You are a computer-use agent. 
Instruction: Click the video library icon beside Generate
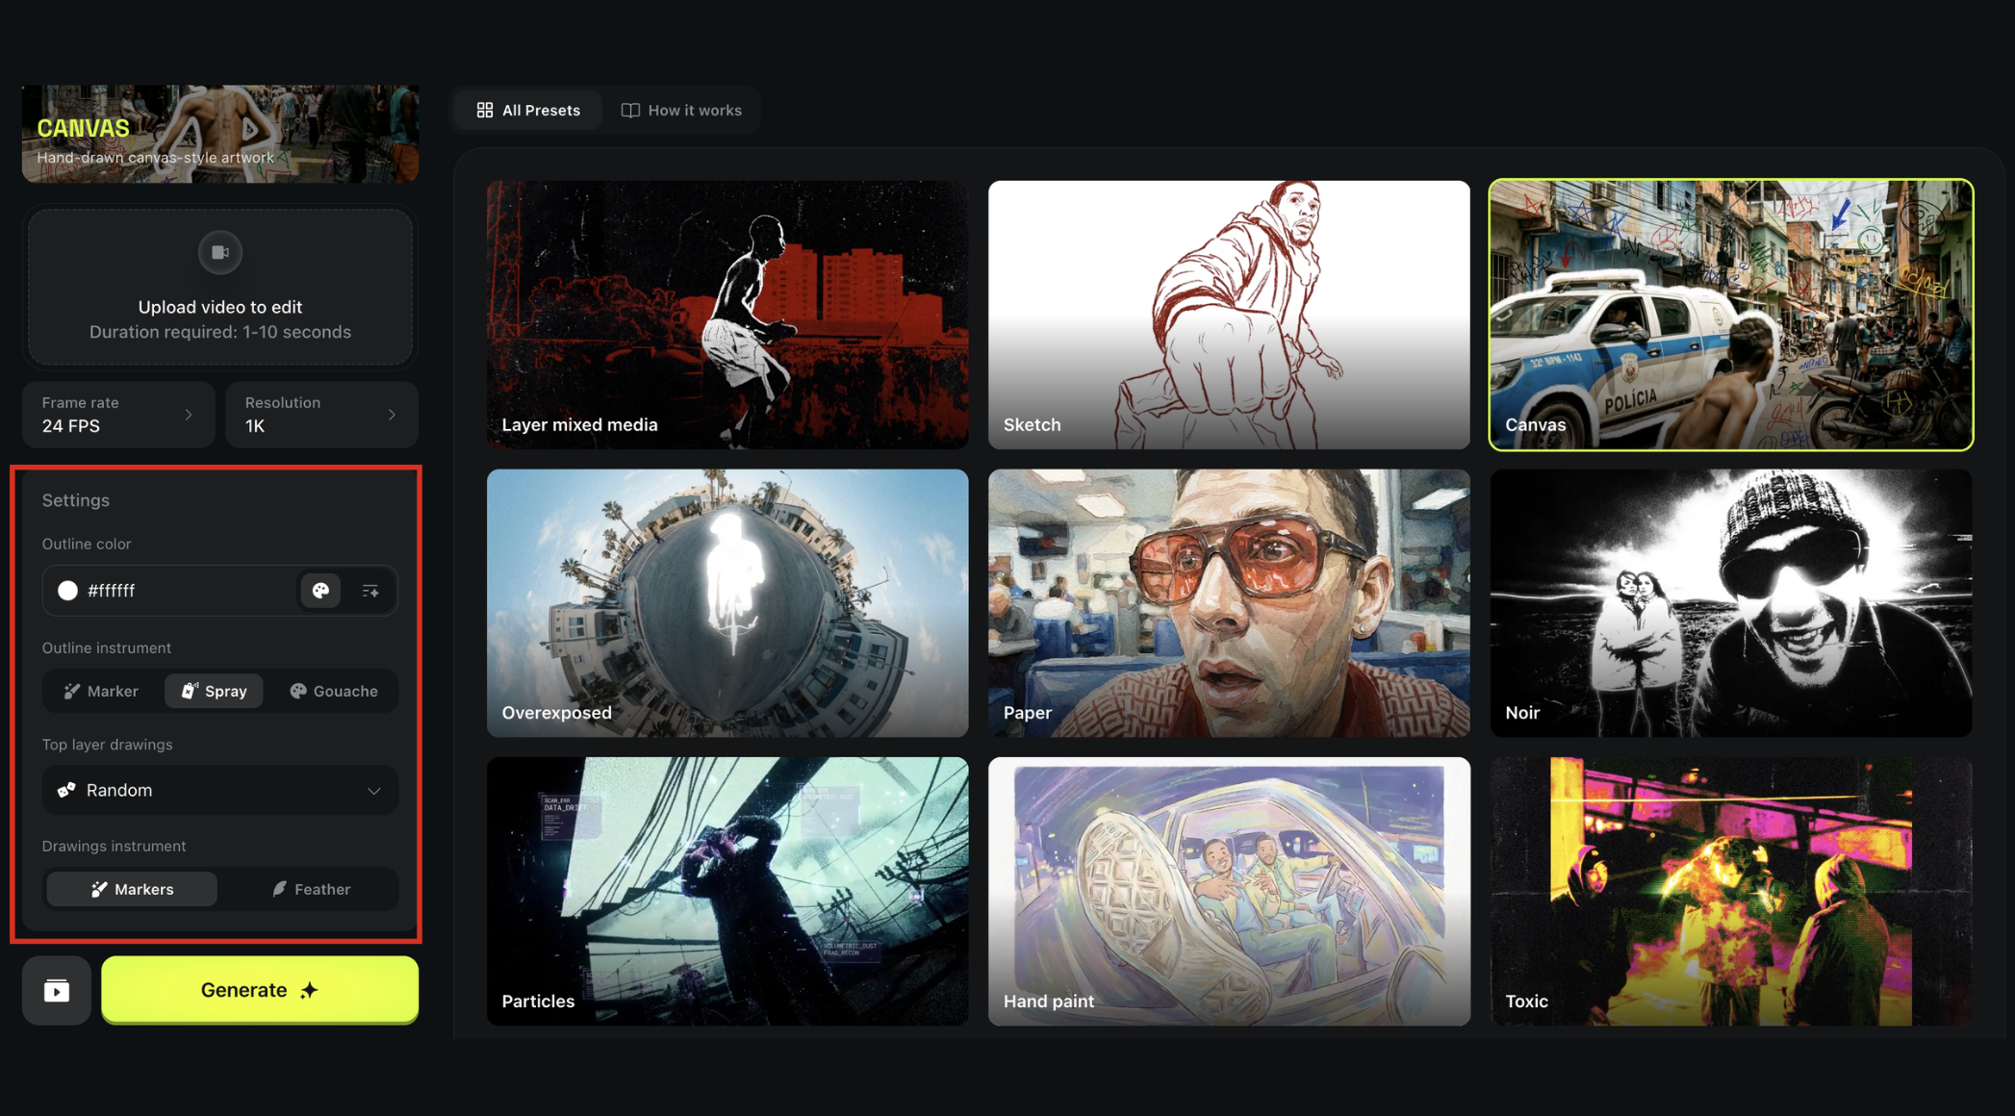click(56, 989)
